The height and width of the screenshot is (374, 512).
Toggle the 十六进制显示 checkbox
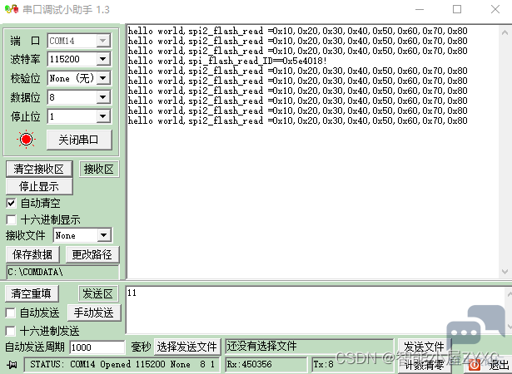click(x=11, y=219)
